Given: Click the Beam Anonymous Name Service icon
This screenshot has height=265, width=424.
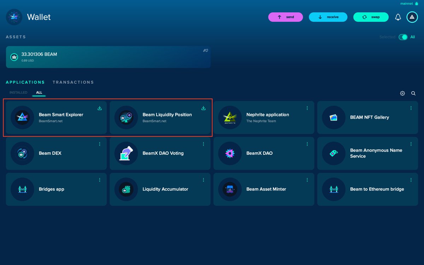Looking at the screenshot, I should pos(334,153).
